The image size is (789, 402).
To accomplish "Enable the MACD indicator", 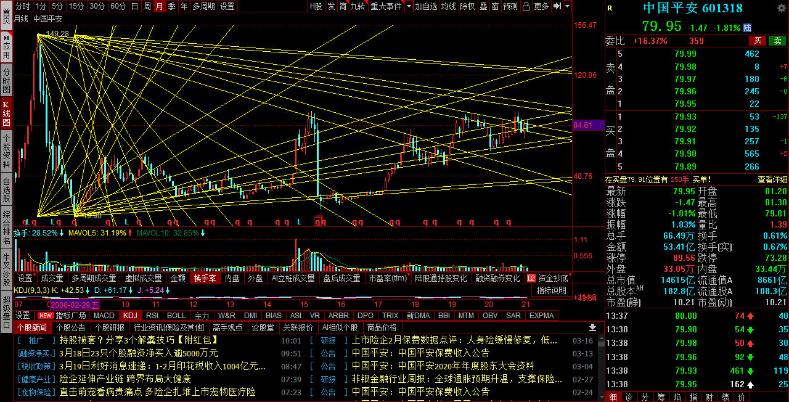I will 104,315.
